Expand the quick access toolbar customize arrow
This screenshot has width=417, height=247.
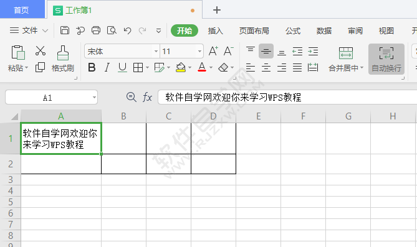click(158, 31)
